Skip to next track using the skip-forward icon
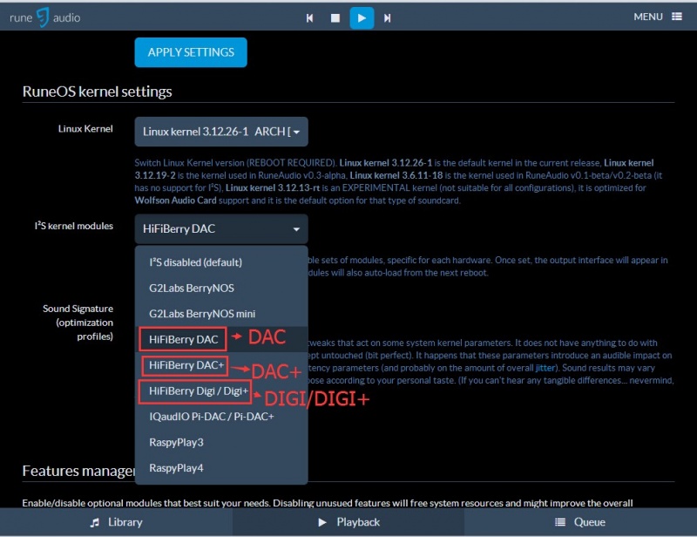This screenshot has width=697, height=537. click(388, 17)
